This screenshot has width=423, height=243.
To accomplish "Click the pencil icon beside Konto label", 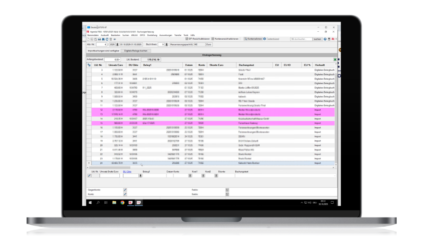I will tap(125, 194).
